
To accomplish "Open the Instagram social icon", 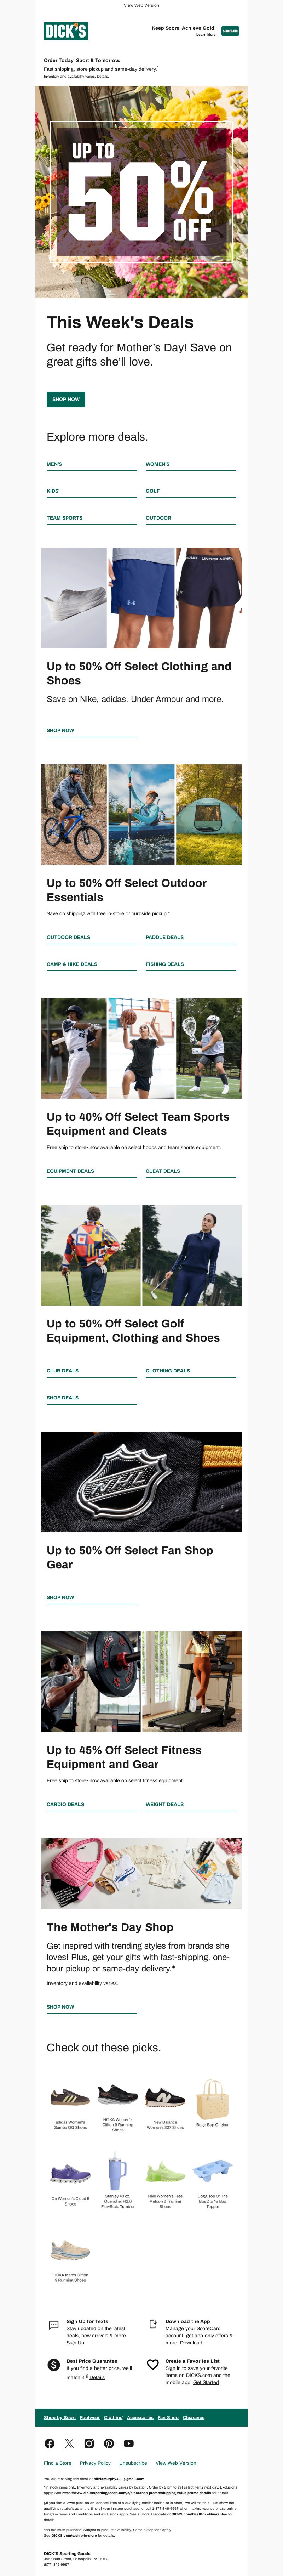I will pyautogui.click(x=89, y=2443).
